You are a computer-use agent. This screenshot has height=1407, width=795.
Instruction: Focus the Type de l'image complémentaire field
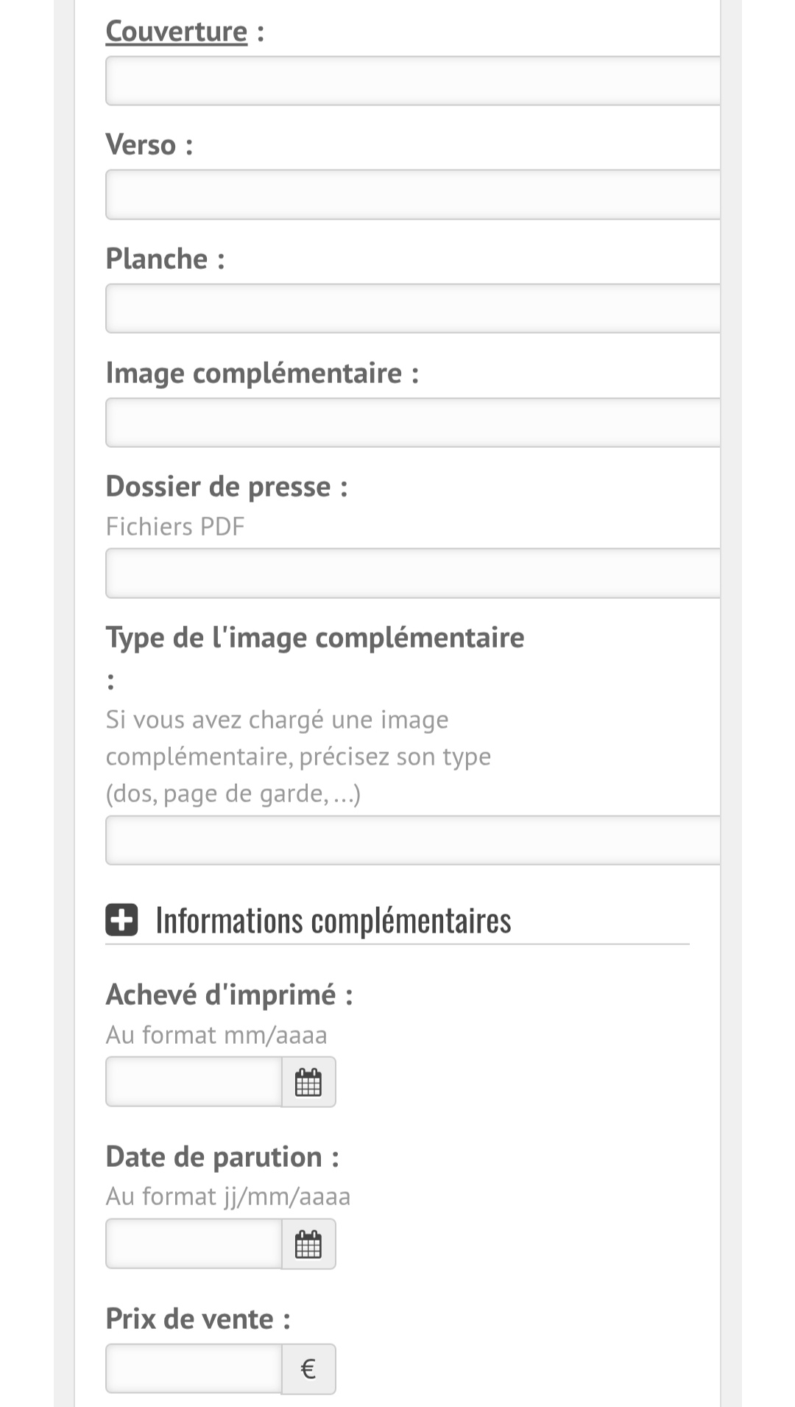pyautogui.click(x=412, y=840)
